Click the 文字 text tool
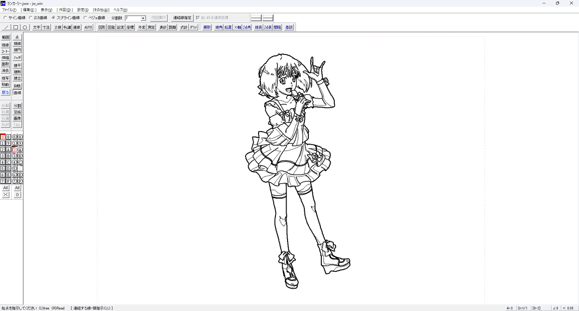This screenshot has height=311, width=579. (37, 27)
